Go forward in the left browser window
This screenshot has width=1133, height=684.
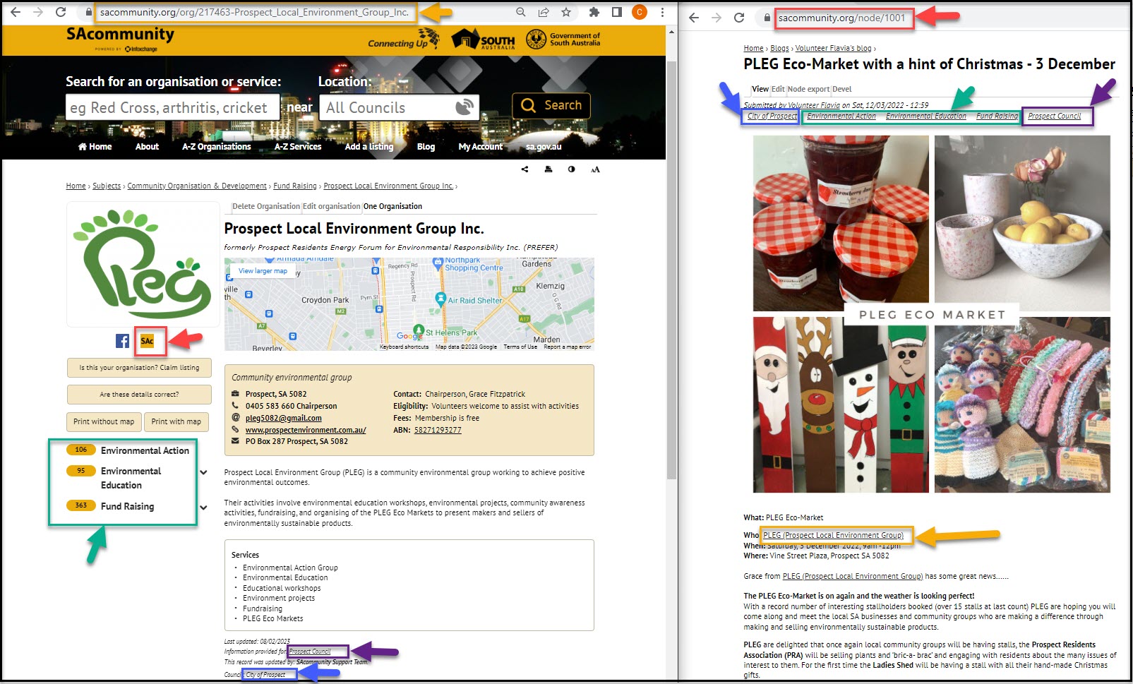[x=38, y=12]
